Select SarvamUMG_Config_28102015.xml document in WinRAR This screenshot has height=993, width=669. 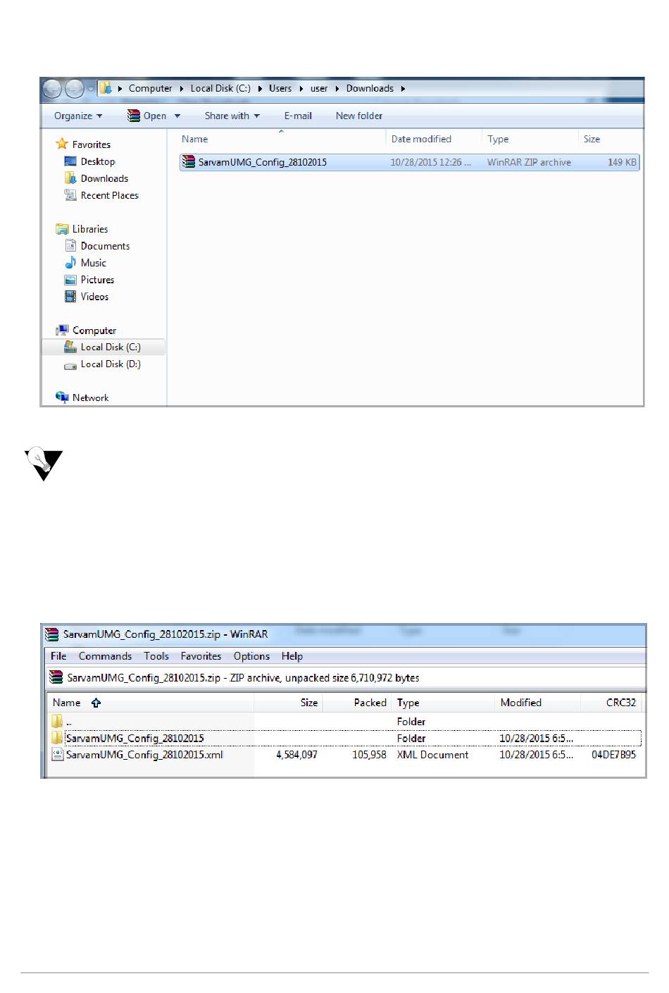point(144,755)
